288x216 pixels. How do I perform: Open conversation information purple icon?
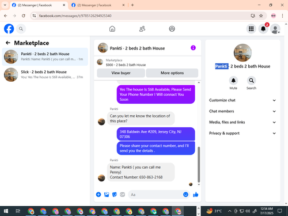[x=193, y=48]
